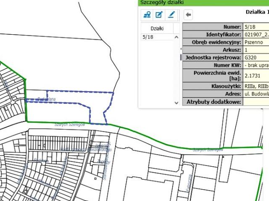Click the down chevron below the parcel list
Screen dimensions: 269x201
point(177,103)
